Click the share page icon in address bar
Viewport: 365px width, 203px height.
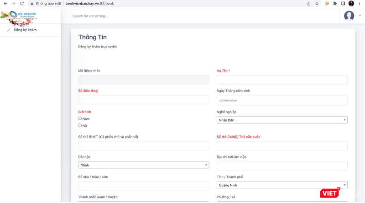point(308,3)
